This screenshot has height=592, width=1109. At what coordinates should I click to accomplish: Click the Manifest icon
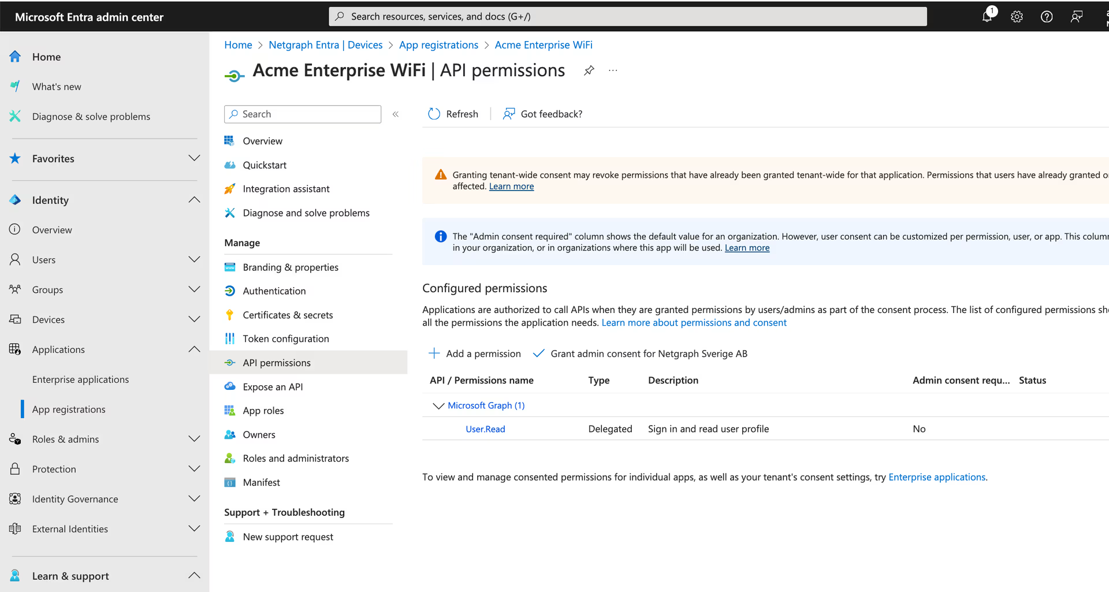click(x=229, y=482)
